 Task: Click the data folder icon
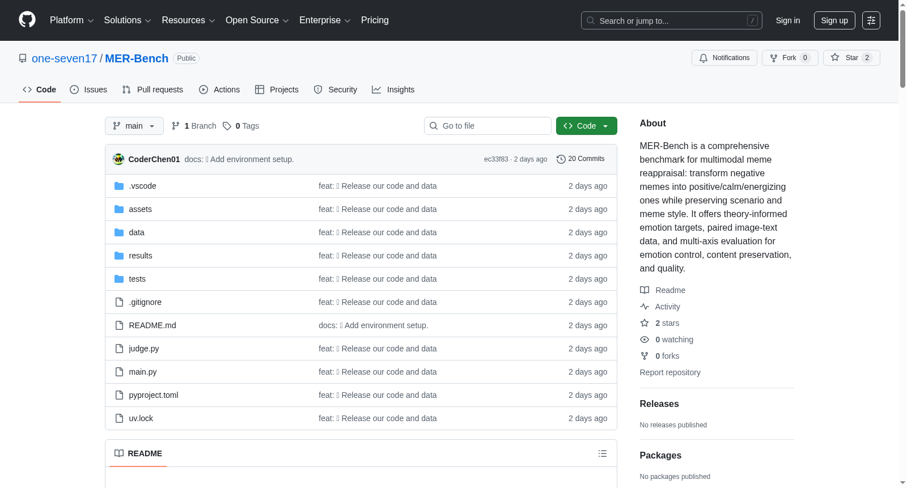(x=119, y=232)
